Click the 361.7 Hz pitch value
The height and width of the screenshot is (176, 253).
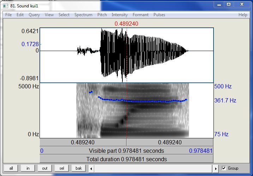pos(225,100)
